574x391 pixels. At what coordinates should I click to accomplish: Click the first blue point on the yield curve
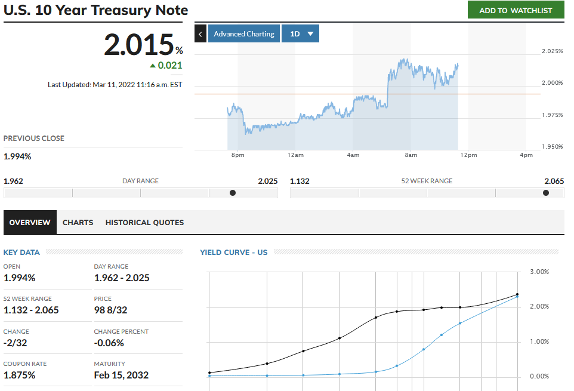pyautogui.click(x=209, y=375)
